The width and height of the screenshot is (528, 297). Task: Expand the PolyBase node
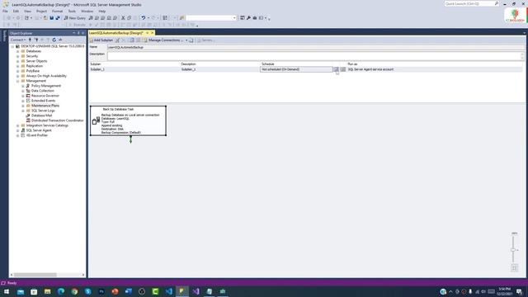tap(18, 71)
